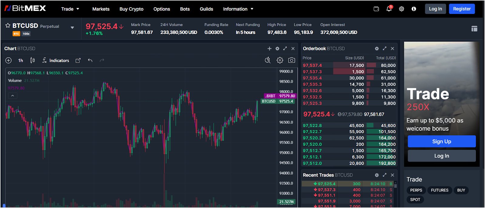
Task: Click Log In button in promo banner
Action: [442, 156]
